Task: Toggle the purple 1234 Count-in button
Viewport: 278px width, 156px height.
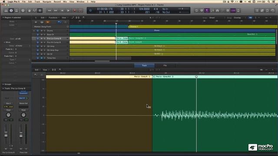Action: (233, 10)
